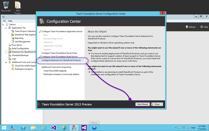Click the muted speaker tray icon
This screenshot has width=209, height=131.
[x=188, y=128]
